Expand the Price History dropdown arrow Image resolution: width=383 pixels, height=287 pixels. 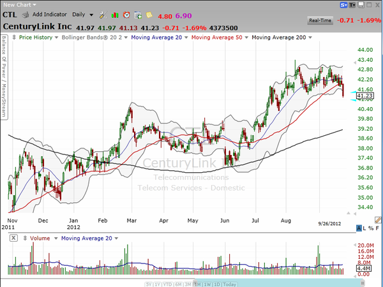[x=56, y=38]
